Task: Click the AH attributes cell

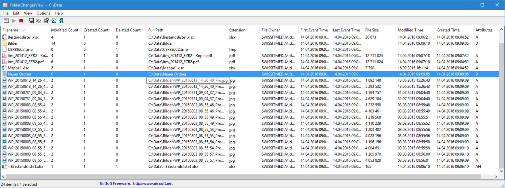Action: (x=478, y=166)
